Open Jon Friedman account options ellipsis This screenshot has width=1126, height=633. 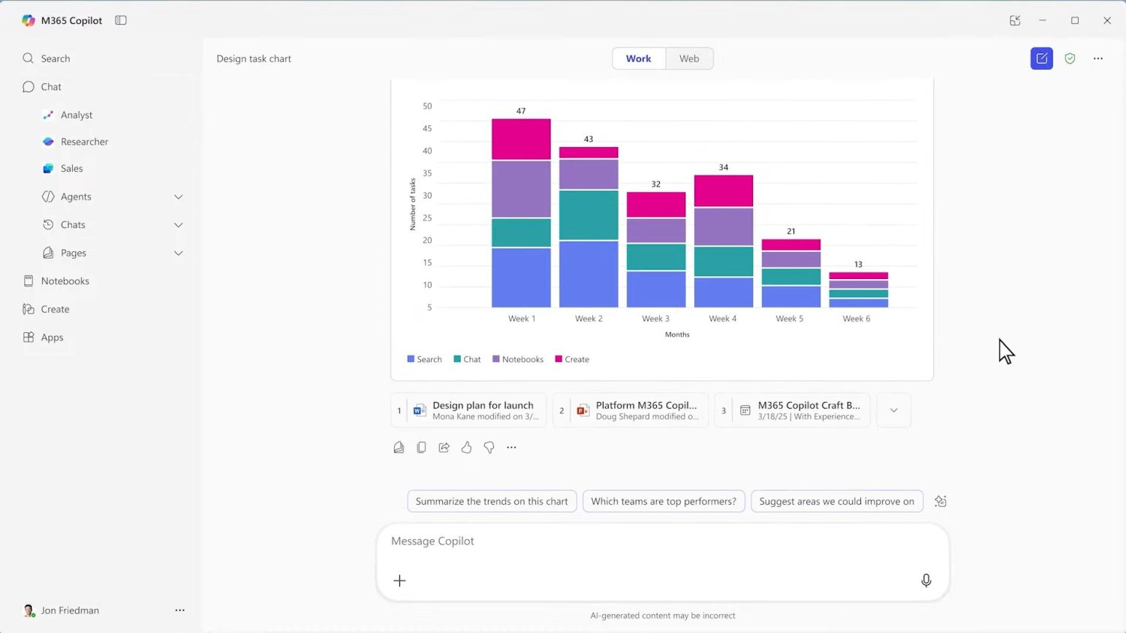click(x=179, y=610)
